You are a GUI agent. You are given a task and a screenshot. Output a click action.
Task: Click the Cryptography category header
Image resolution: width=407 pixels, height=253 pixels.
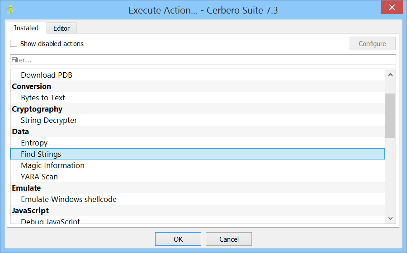click(x=37, y=109)
